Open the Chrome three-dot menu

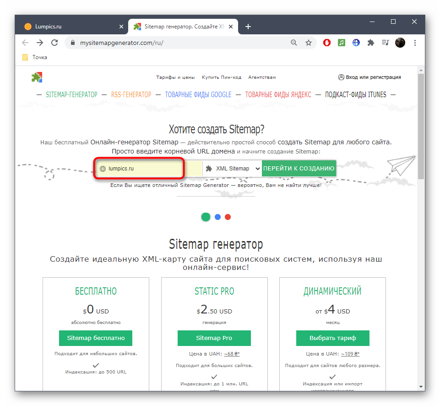[415, 43]
